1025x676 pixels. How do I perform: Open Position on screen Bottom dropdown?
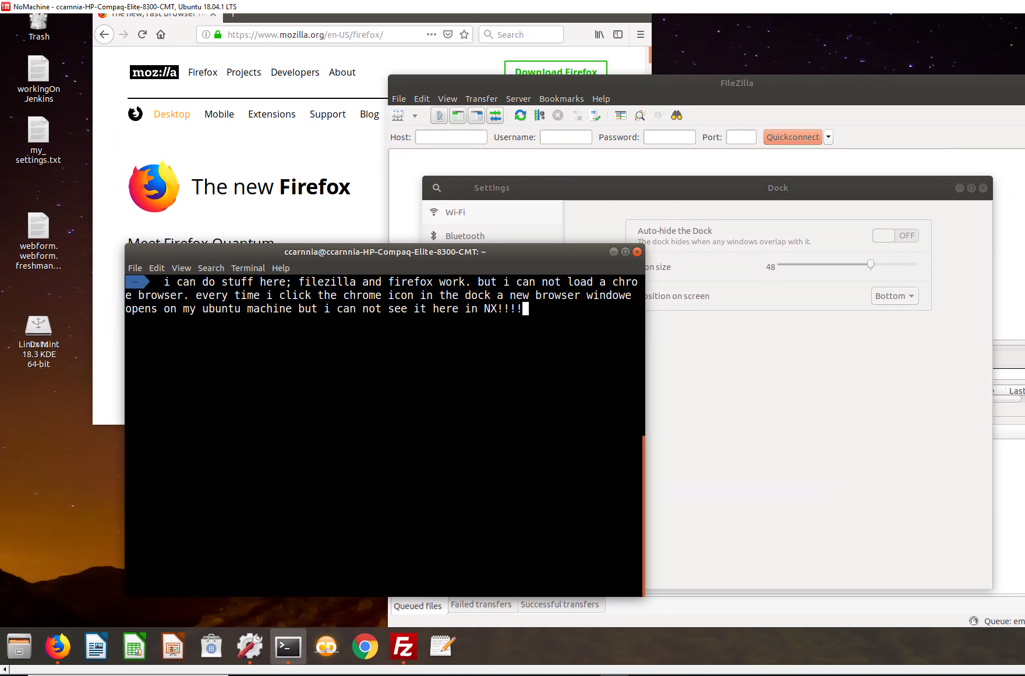click(x=895, y=296)
